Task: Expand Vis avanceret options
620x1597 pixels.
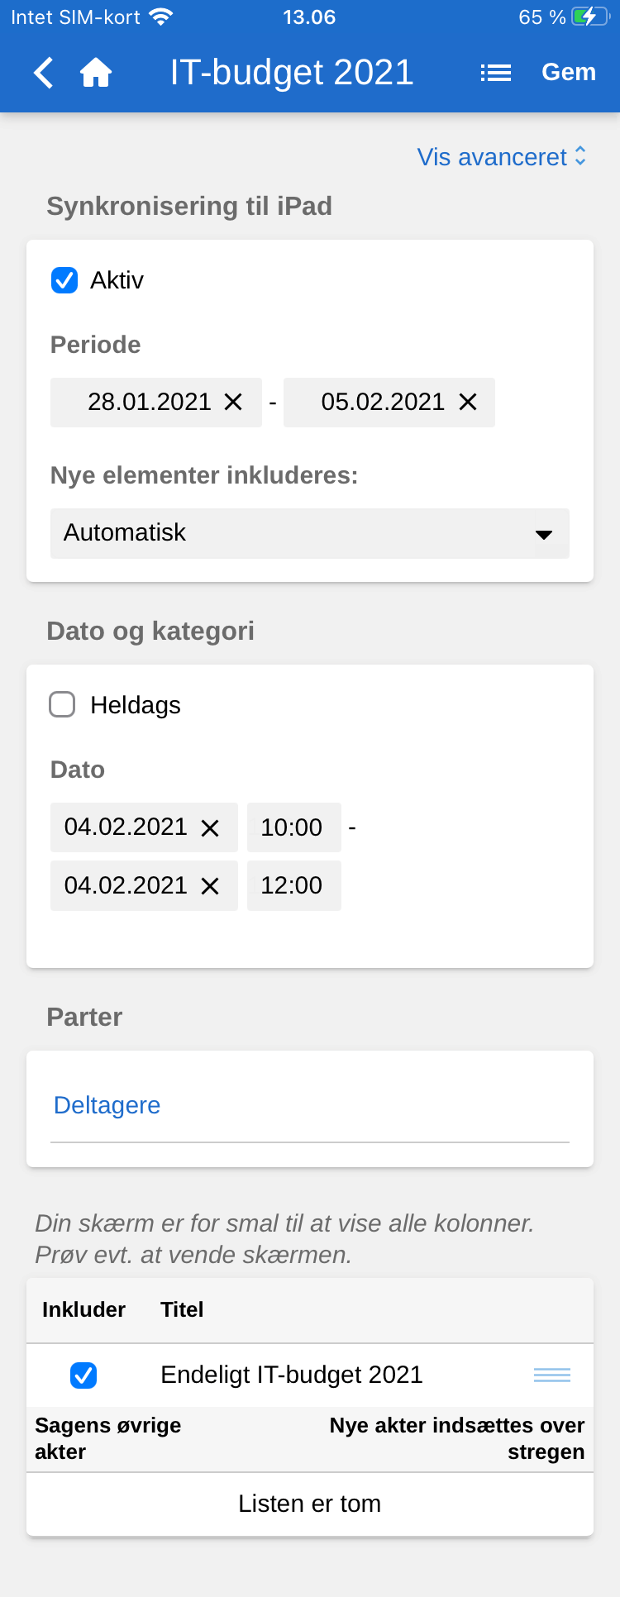Action: [x=502, y=157]
